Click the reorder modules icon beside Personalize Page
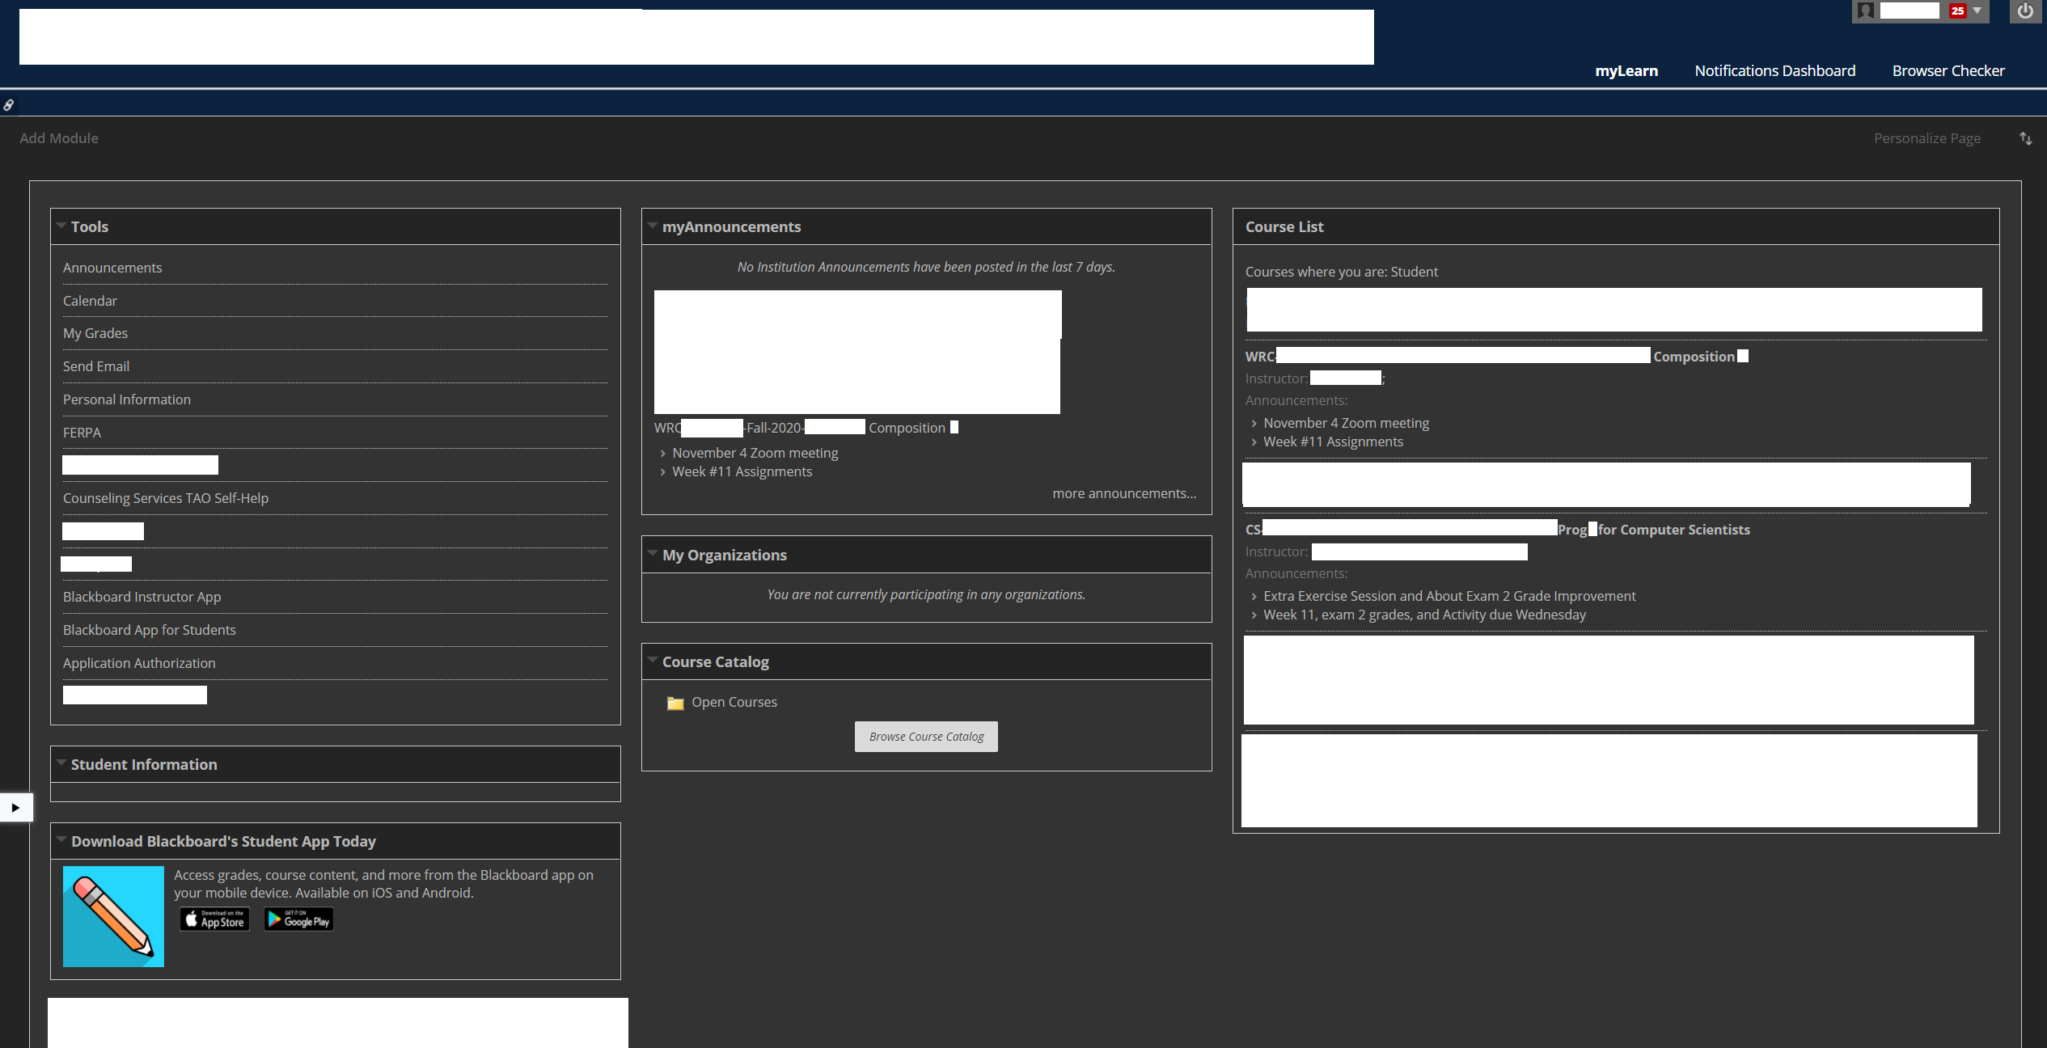This screenshot has height=1048, width=2047. [x=2025, y=138]
